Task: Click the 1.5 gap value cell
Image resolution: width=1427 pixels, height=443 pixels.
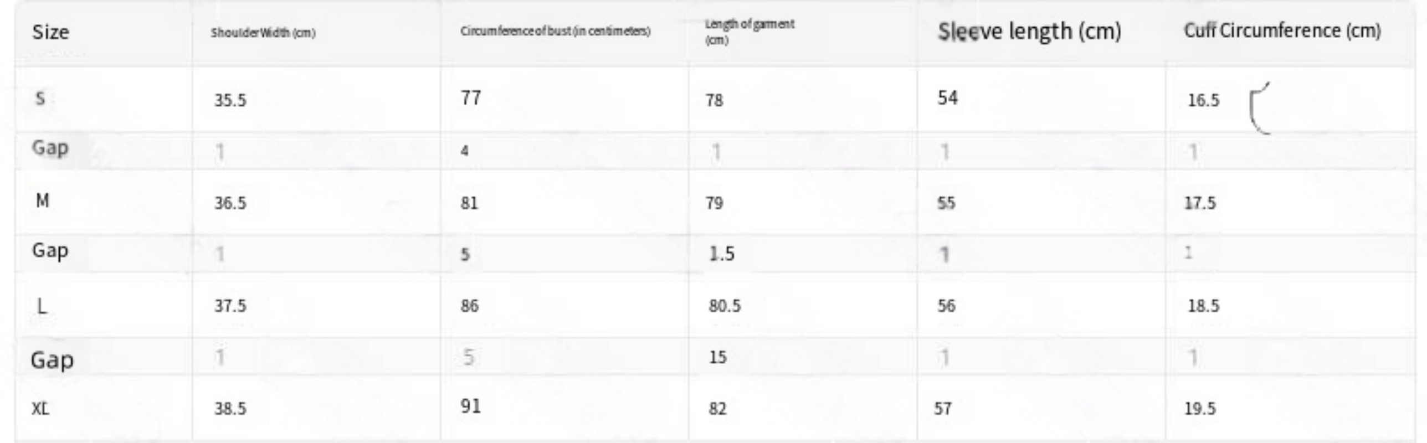Action: click(x=721, y=254)
